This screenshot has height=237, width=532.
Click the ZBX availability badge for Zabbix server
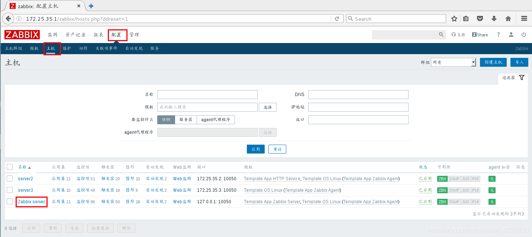442,202
